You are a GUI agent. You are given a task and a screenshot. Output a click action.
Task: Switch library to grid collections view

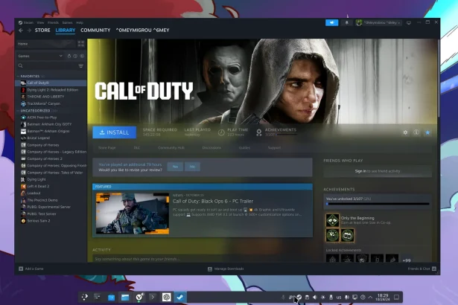[81, 44]
